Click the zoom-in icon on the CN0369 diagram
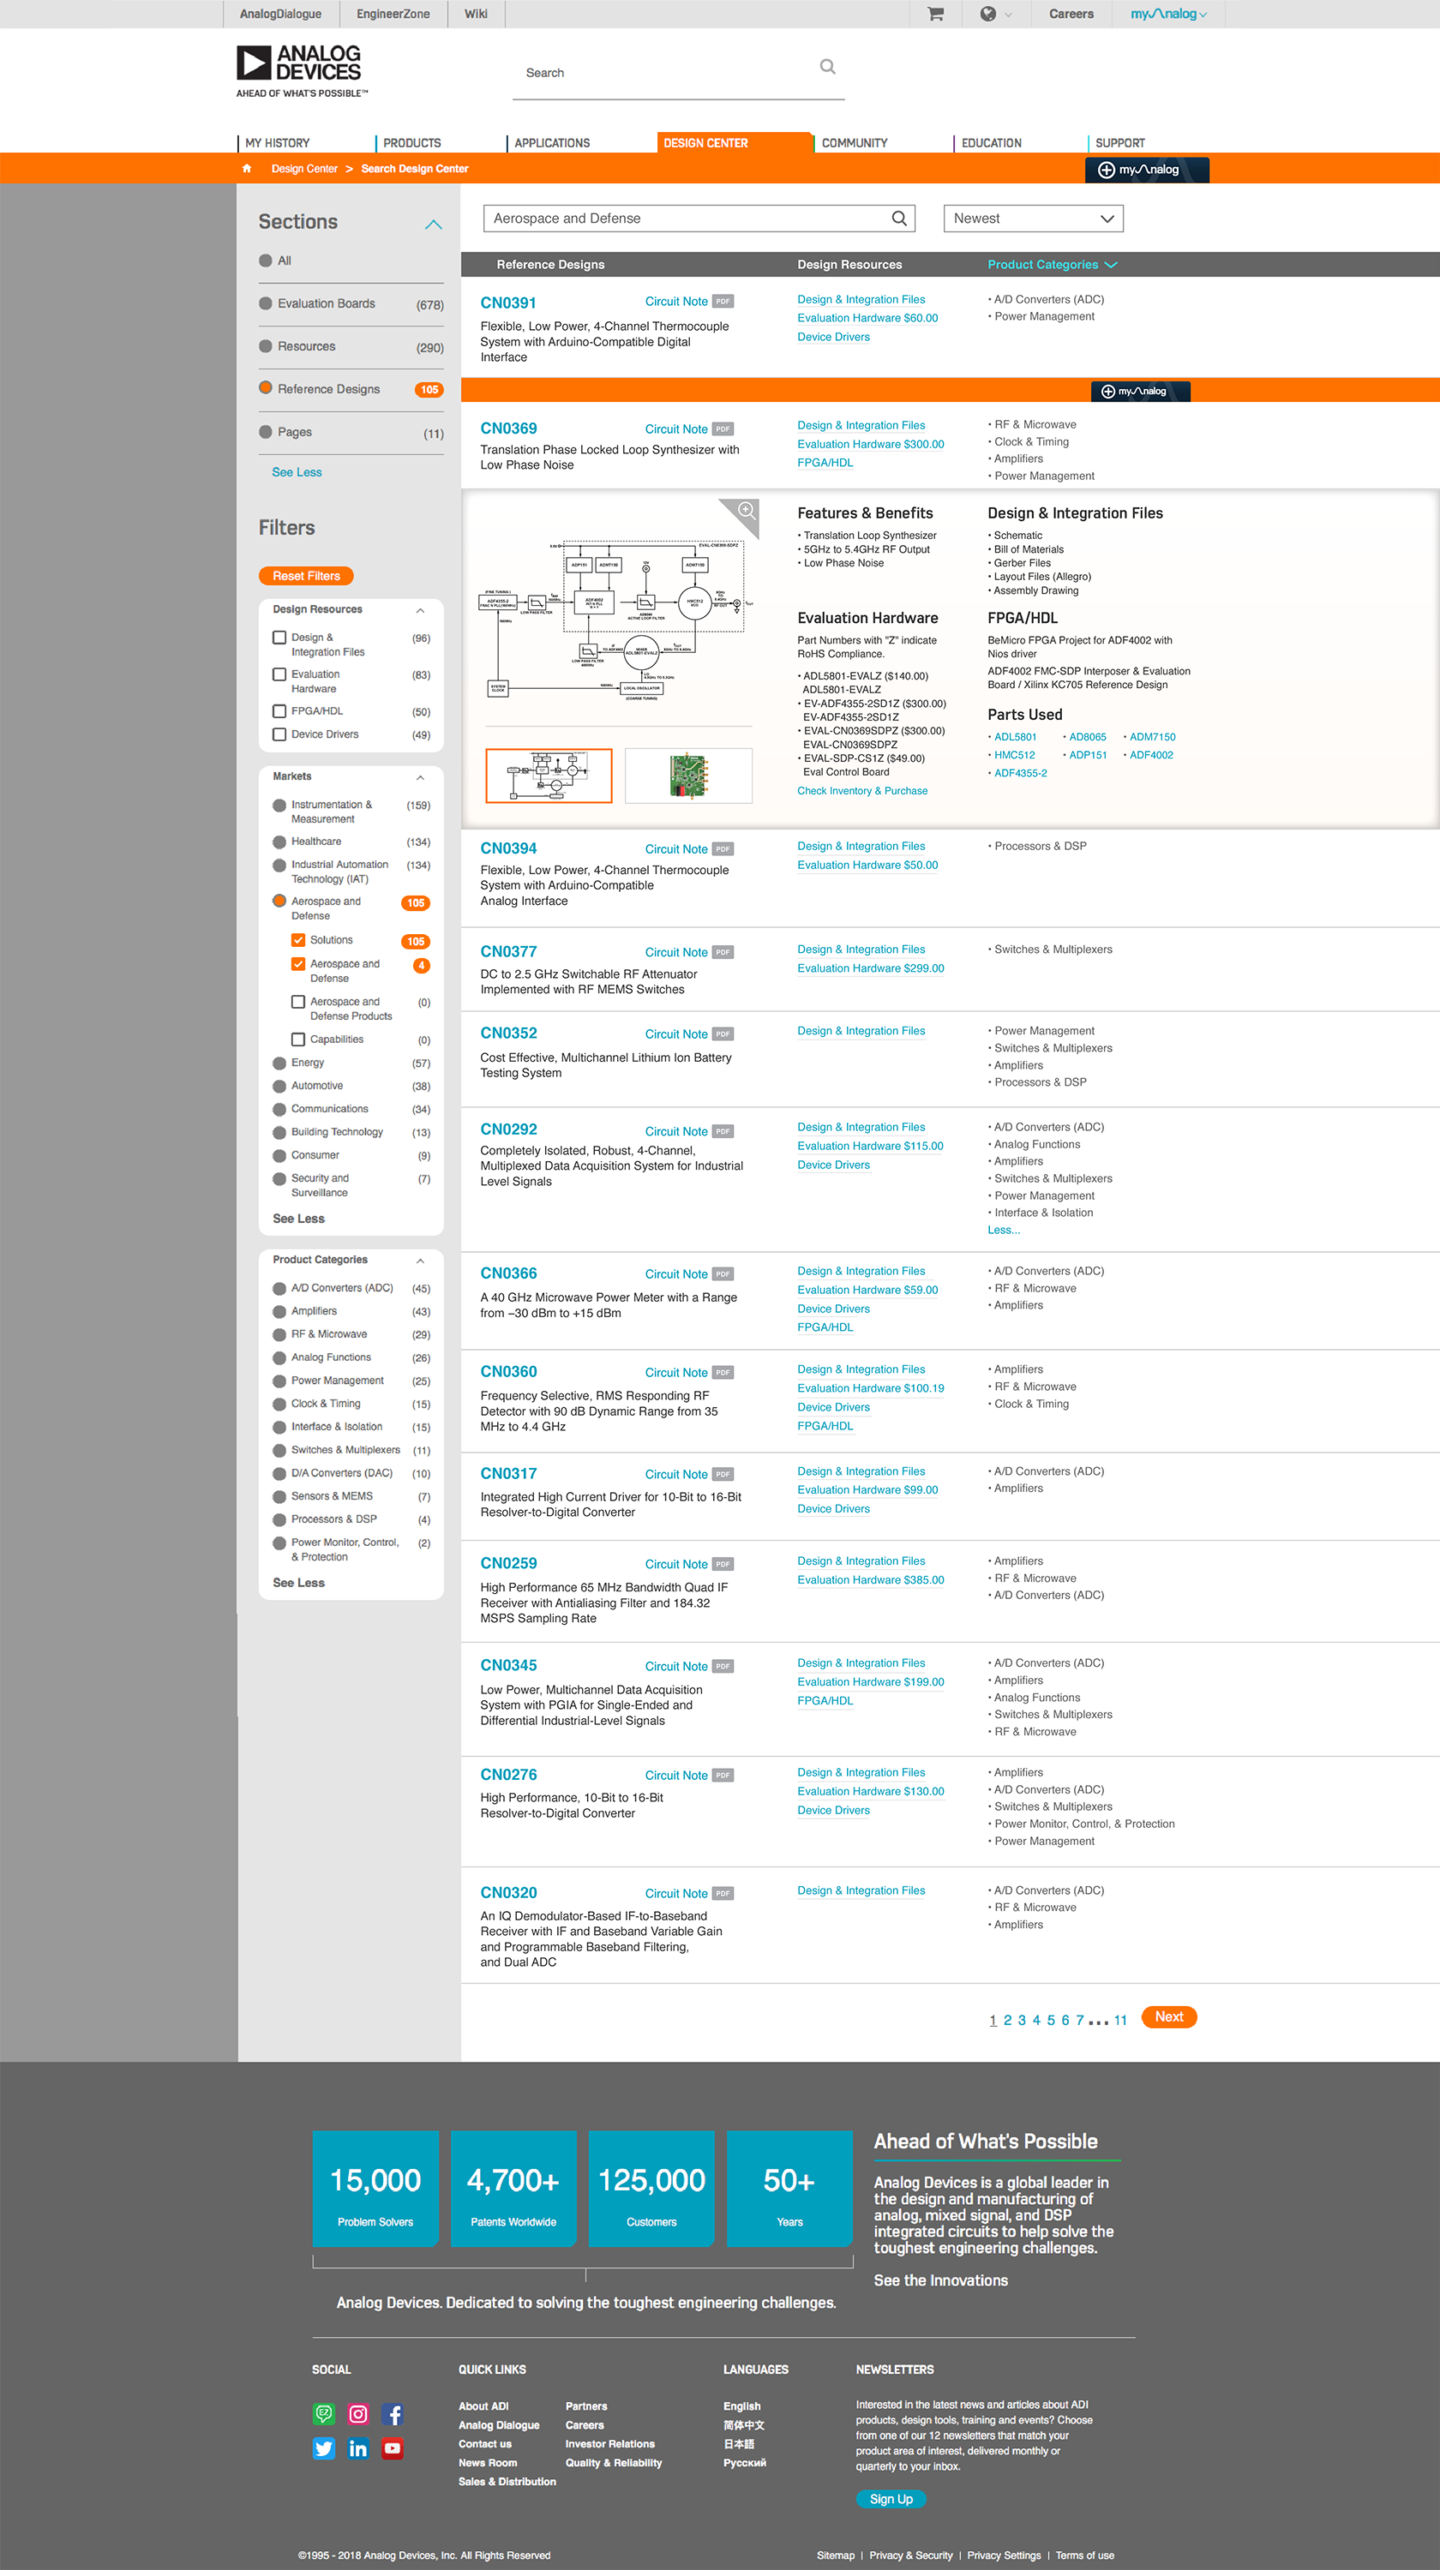The width and height of the screenshot is (1440, 2570). 745,511
